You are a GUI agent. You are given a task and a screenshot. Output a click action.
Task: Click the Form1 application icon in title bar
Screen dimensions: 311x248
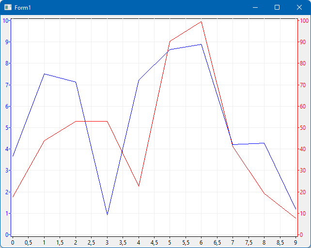(8, 8)
